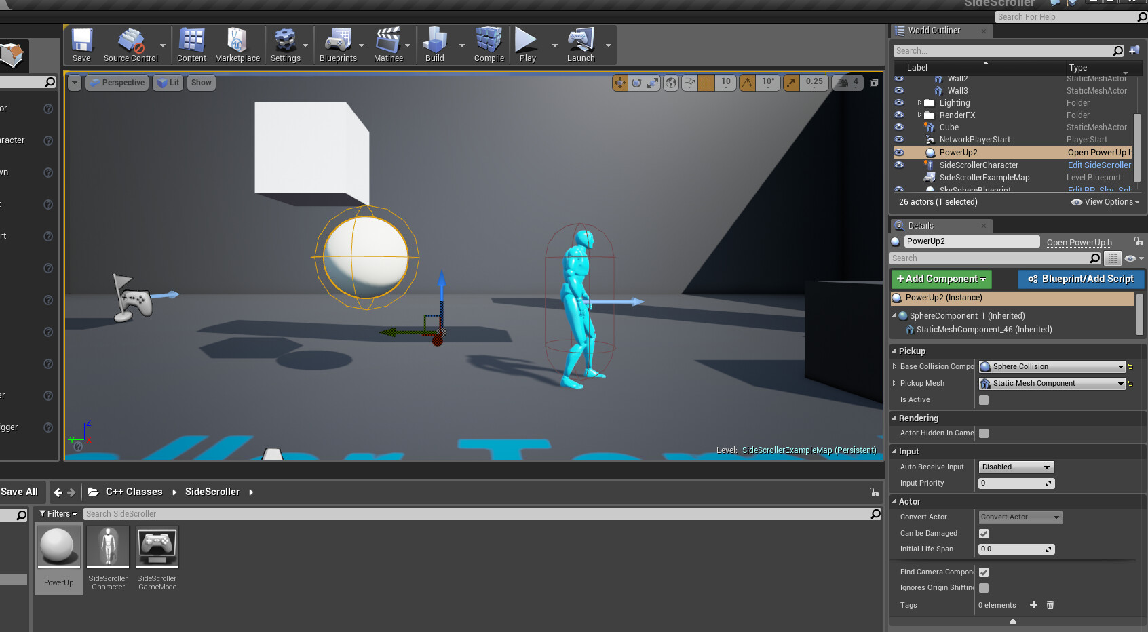Open camera speed setting
The width and height of the screenshot is (1148, 632).
(x=848, y=83)
